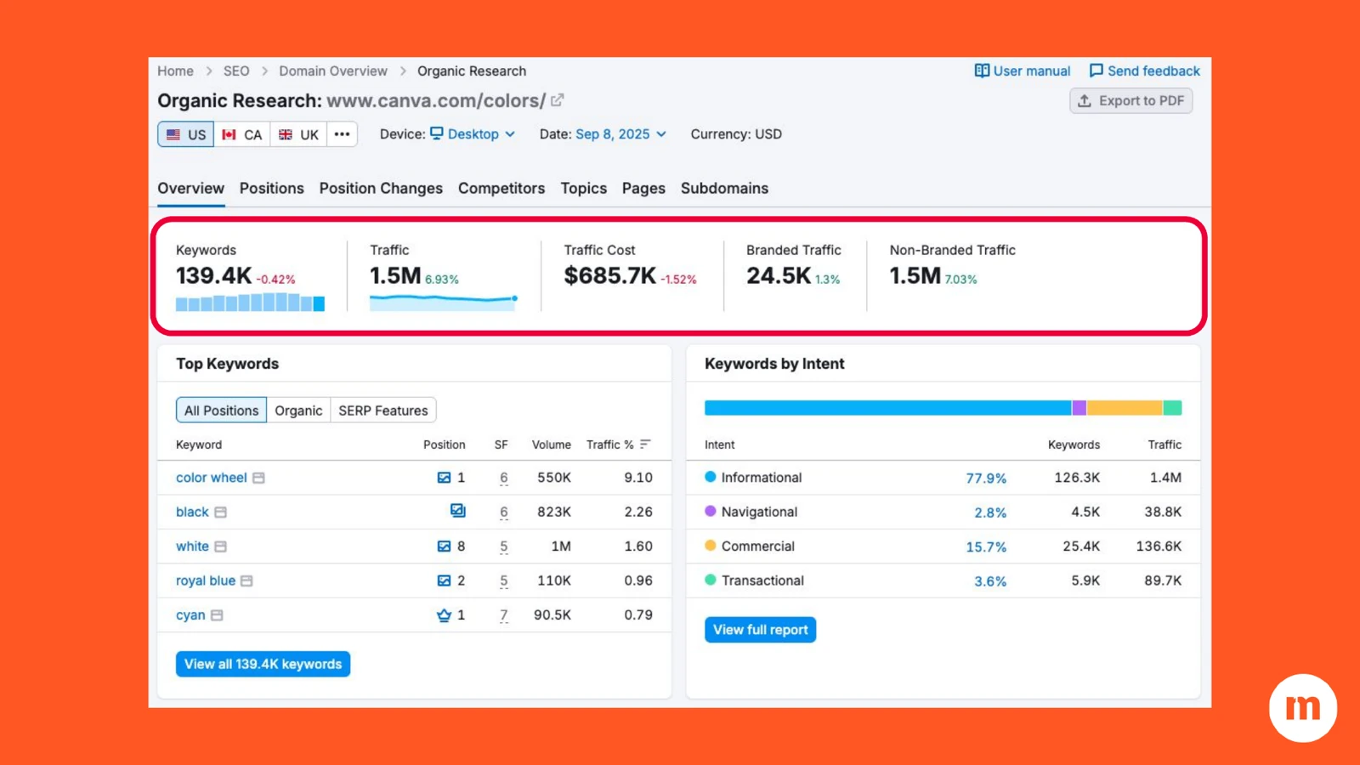Viewport: 1360px width, 765px height.
Task: Click the 24.5K Branded Traffic value
Action: [779, 276]
